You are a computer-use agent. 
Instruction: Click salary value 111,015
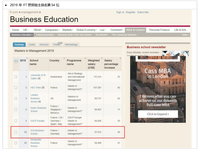(x=98, y=77)
